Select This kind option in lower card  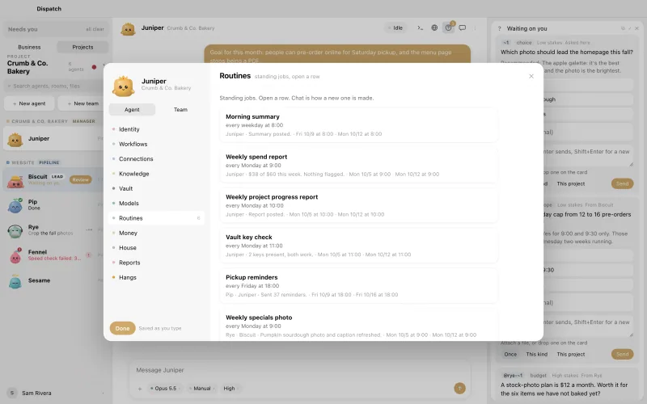(536, 354)
